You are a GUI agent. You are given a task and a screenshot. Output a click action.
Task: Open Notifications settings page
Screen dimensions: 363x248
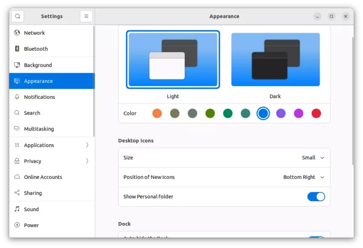(52, 97)
